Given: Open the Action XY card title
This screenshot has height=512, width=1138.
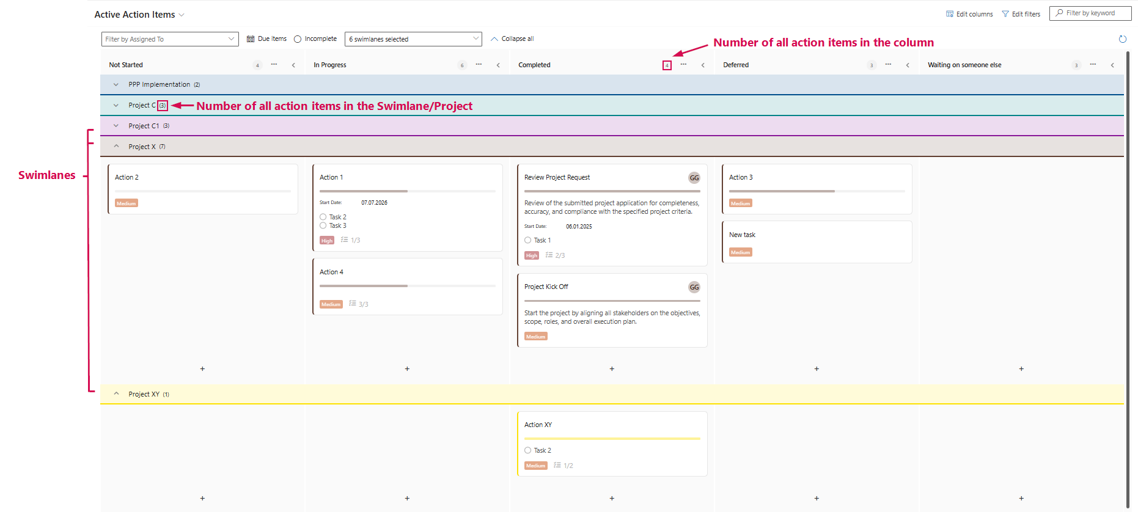Looking at the screenshot, I should pyautogui.click(x=538, y=425).
